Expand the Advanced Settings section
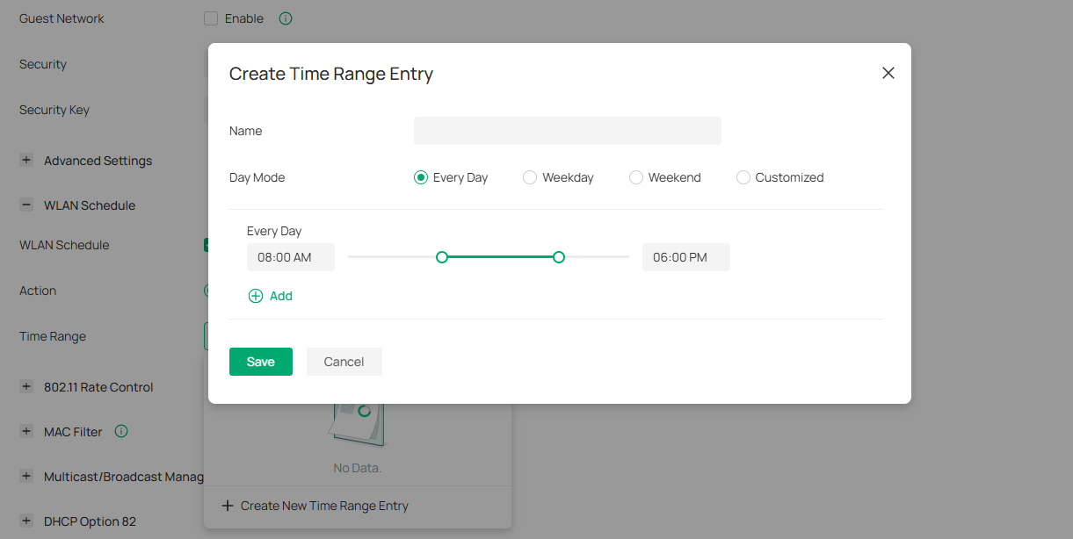This screenshot has width=1073, height=539. (x=25, y=160)
